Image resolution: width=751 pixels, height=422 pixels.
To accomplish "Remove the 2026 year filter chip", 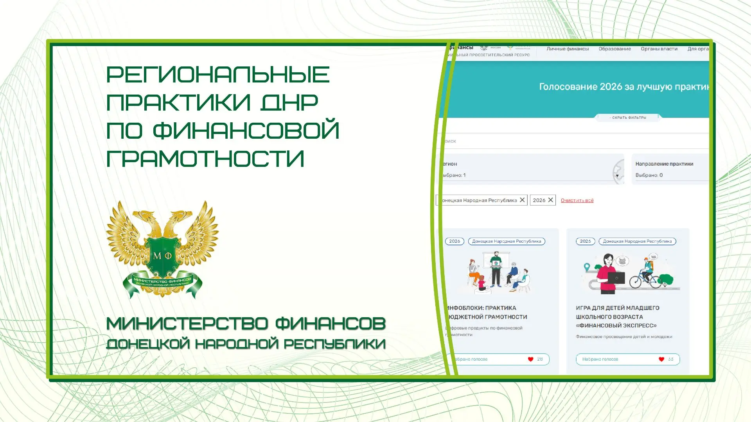I will coord(551,200).
